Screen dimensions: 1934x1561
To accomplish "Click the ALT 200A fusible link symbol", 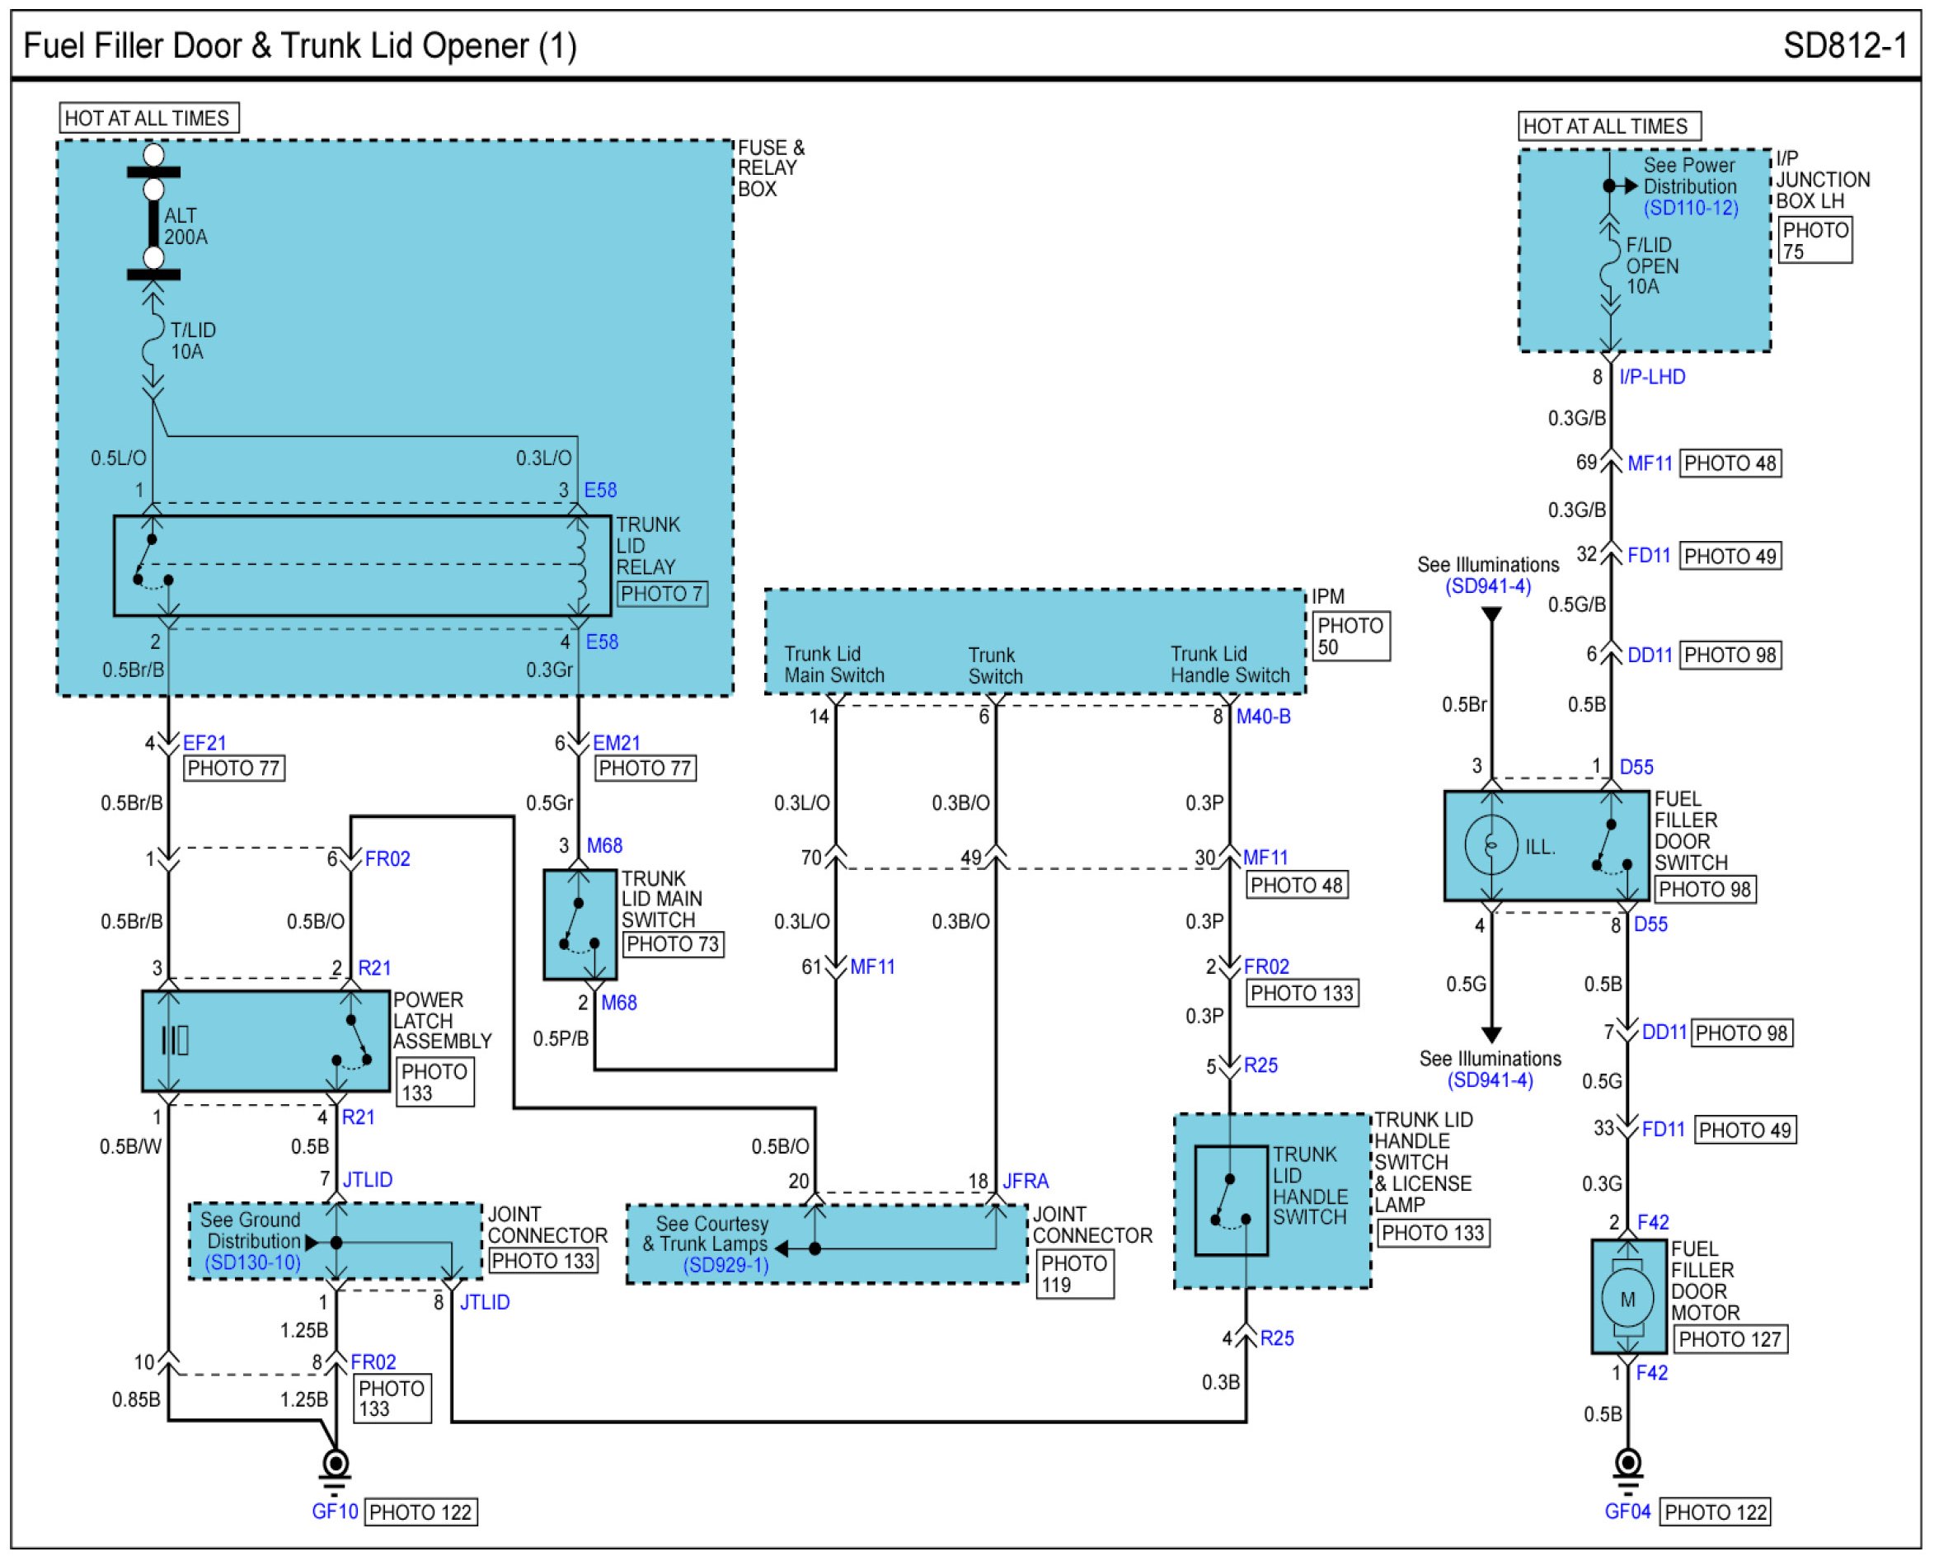I will (x=153, y=223).
